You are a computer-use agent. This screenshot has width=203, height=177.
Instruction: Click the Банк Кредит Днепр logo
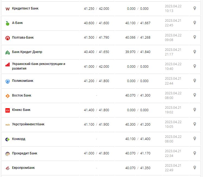[x=8, y=52]
